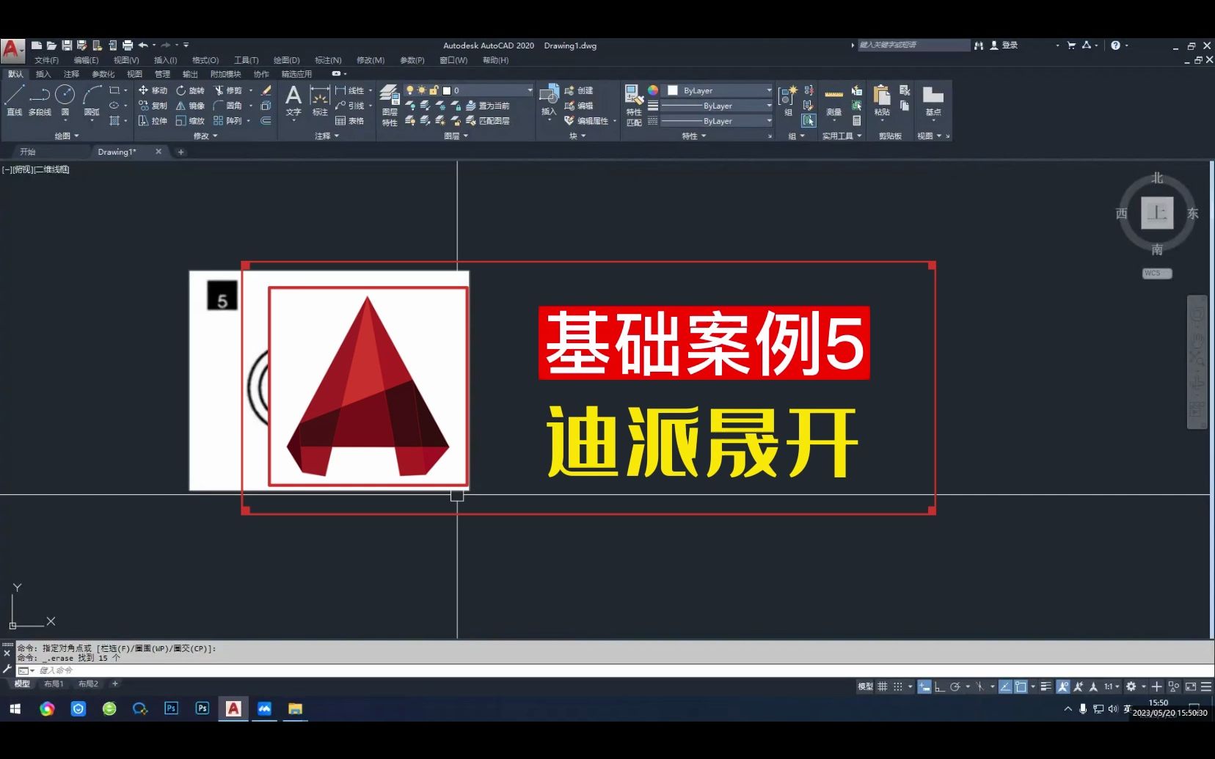Open the color wheel in Properties panel
This screenshot has width=1215, height=759.
point(653,91)
